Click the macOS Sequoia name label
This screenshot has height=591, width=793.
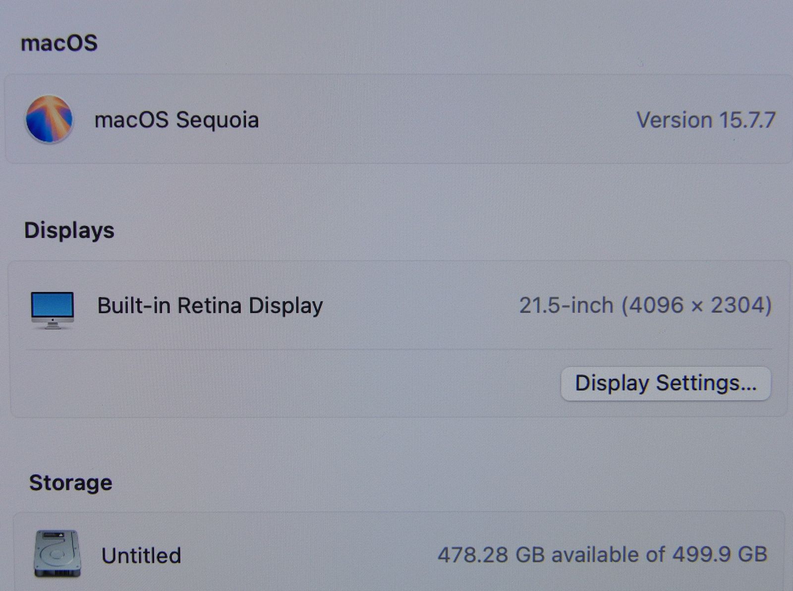point(176,120)
